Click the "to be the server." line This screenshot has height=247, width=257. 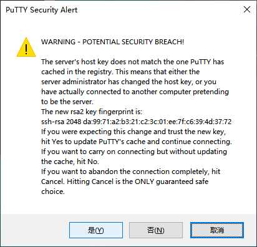click(67, 102)
